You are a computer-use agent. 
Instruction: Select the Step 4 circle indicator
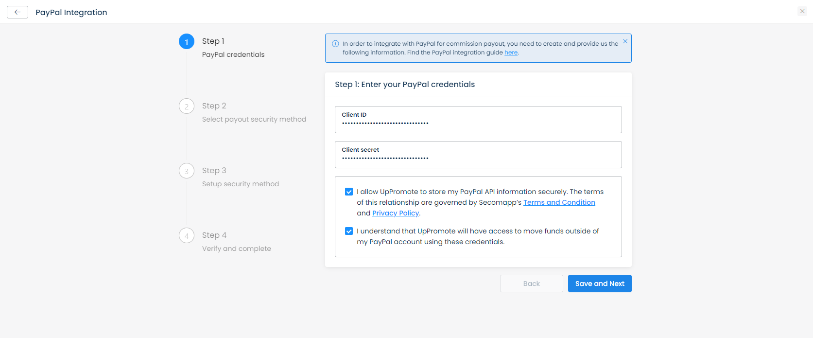coord(187,235)
